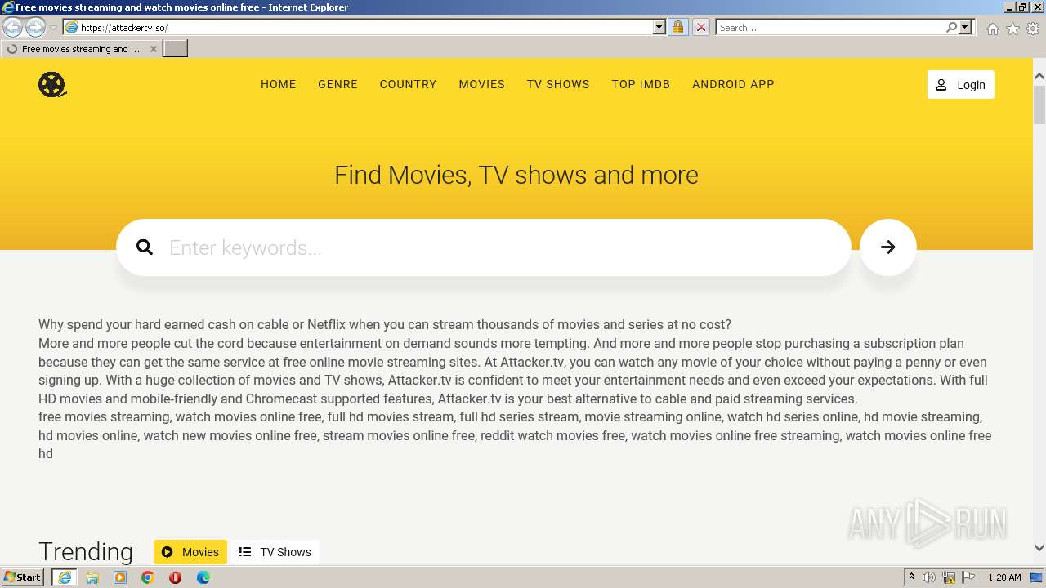Open the IE tools gear
Viewport: 1046px width, 588px height.
(x=1033, y=28)
